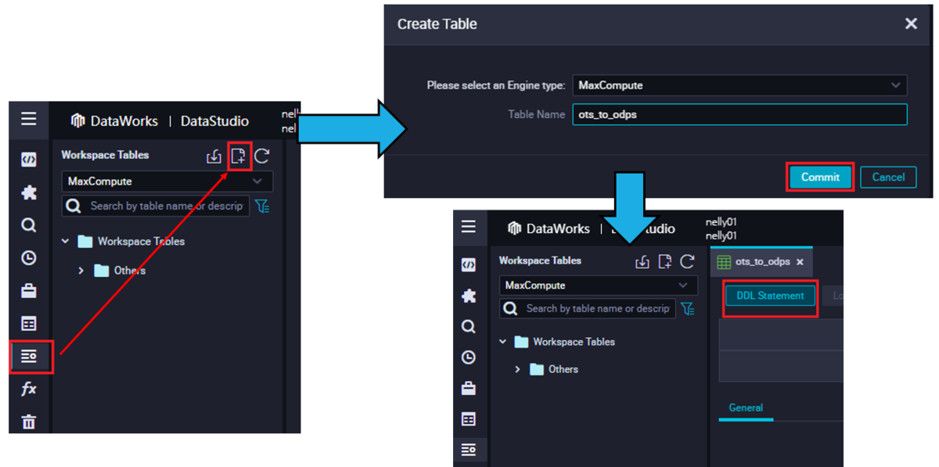Screen dimensions: 939x467
Task: Expand Others folder in ots_to_odps tab window
Action: point(518,369)
